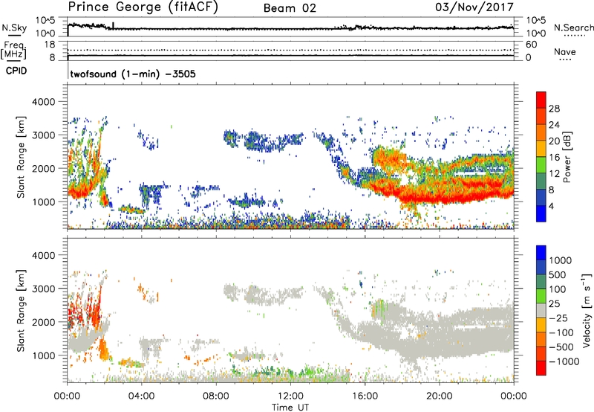Click the '12:00' time tick label
Viewport: 594px width, 412px height.
pos(290,396)
